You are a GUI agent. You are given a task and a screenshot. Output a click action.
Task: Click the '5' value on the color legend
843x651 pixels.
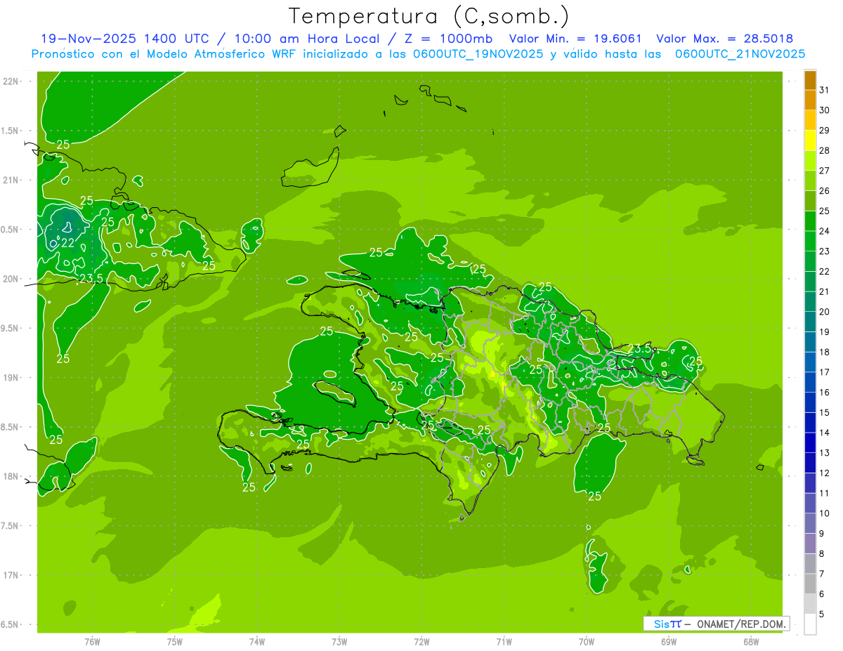(x=823, y=614)
